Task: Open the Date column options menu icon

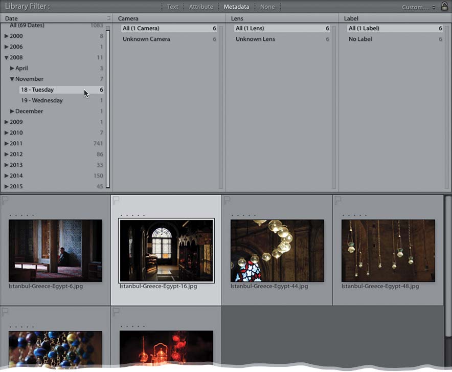Action: coord(108,18)
